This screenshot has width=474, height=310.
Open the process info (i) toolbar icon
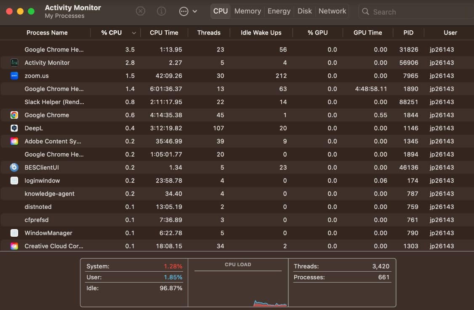pyautogui.click(x=161, y=11)
